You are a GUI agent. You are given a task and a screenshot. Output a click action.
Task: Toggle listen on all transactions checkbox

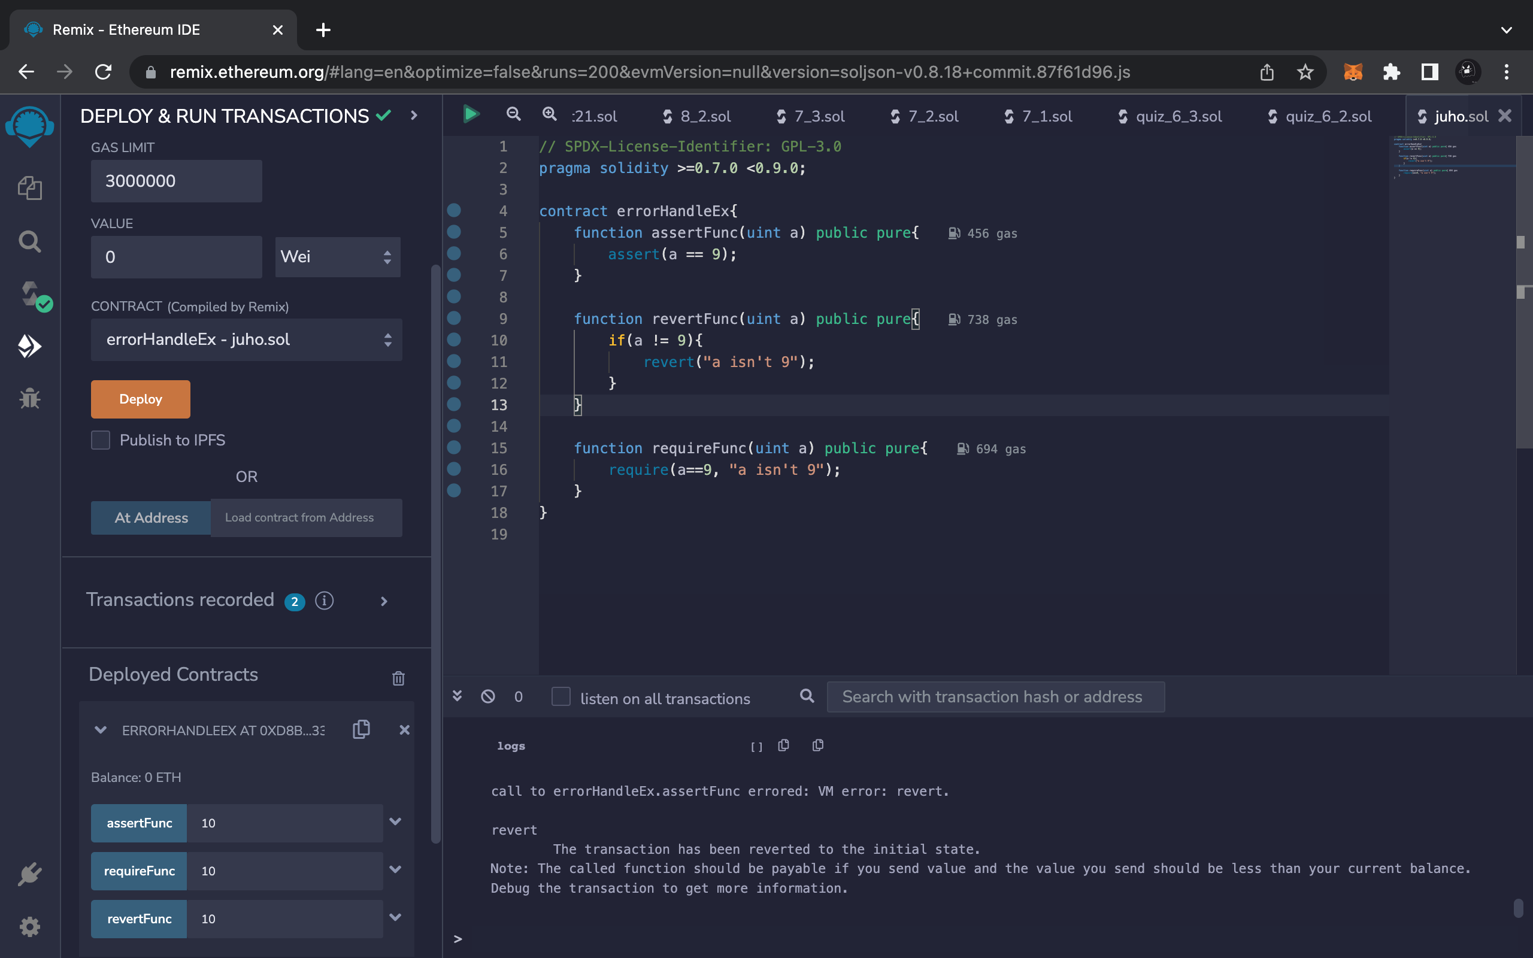click(561, 696)
